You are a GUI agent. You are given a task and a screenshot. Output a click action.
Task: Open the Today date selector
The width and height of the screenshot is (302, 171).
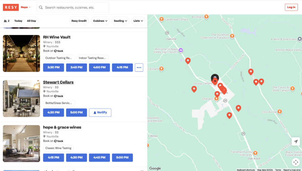click(18, 21)
